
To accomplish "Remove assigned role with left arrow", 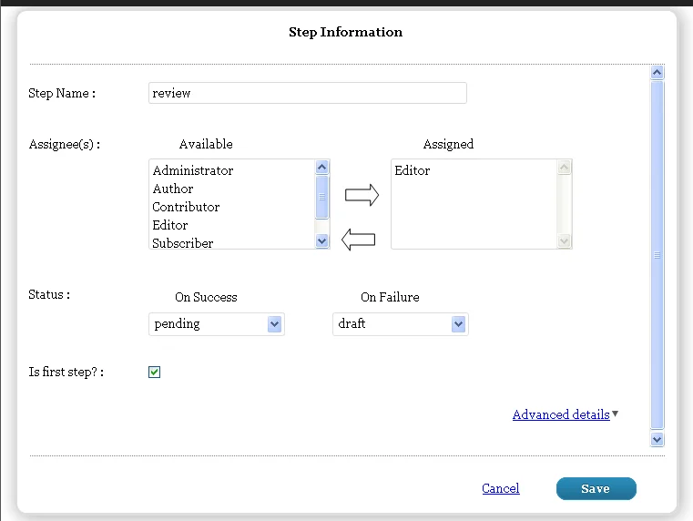I will pos(359,240).
